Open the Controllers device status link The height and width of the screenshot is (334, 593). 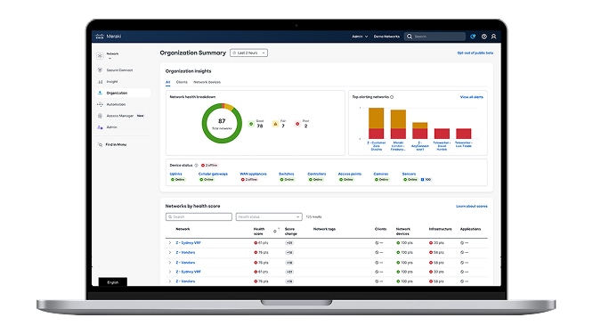(317, 174)
